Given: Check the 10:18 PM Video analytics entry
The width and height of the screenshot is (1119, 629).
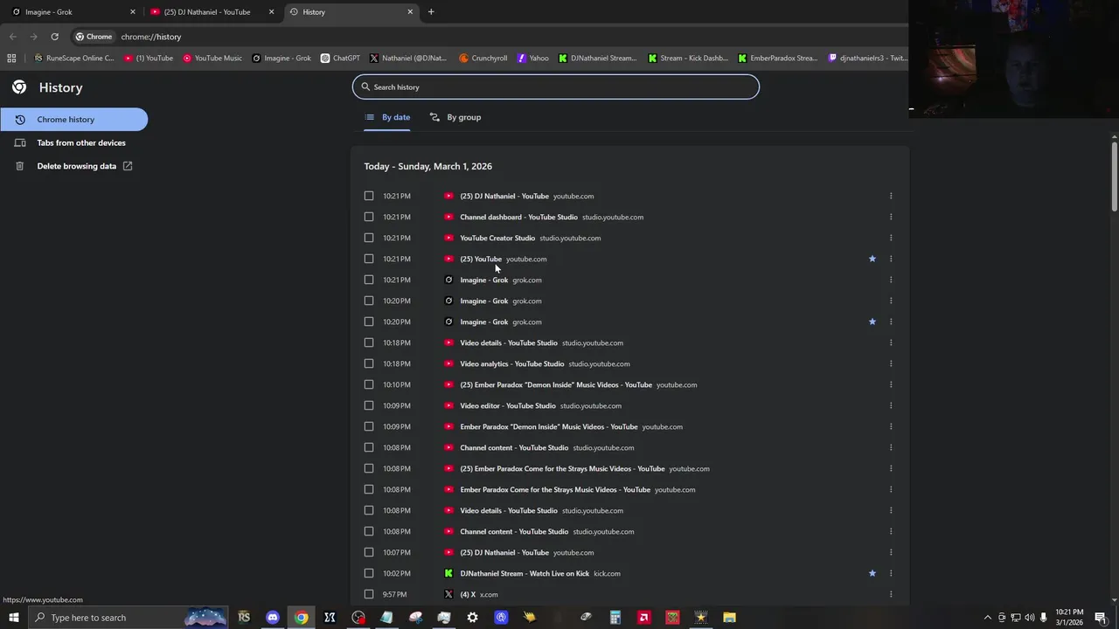Looking at the screenshot, I should 369,363.
